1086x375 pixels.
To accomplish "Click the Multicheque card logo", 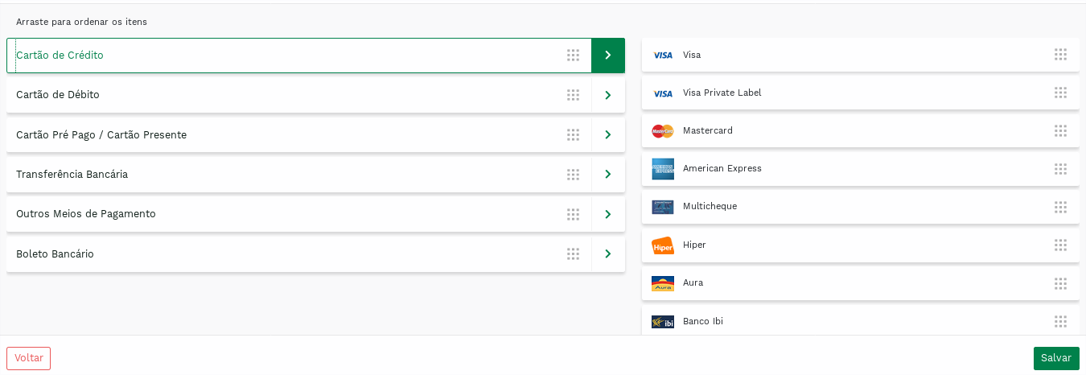I will (663, 207).
